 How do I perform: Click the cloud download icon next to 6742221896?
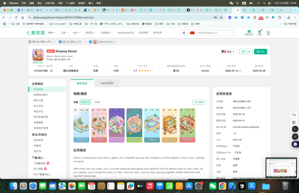pos(51,71)
